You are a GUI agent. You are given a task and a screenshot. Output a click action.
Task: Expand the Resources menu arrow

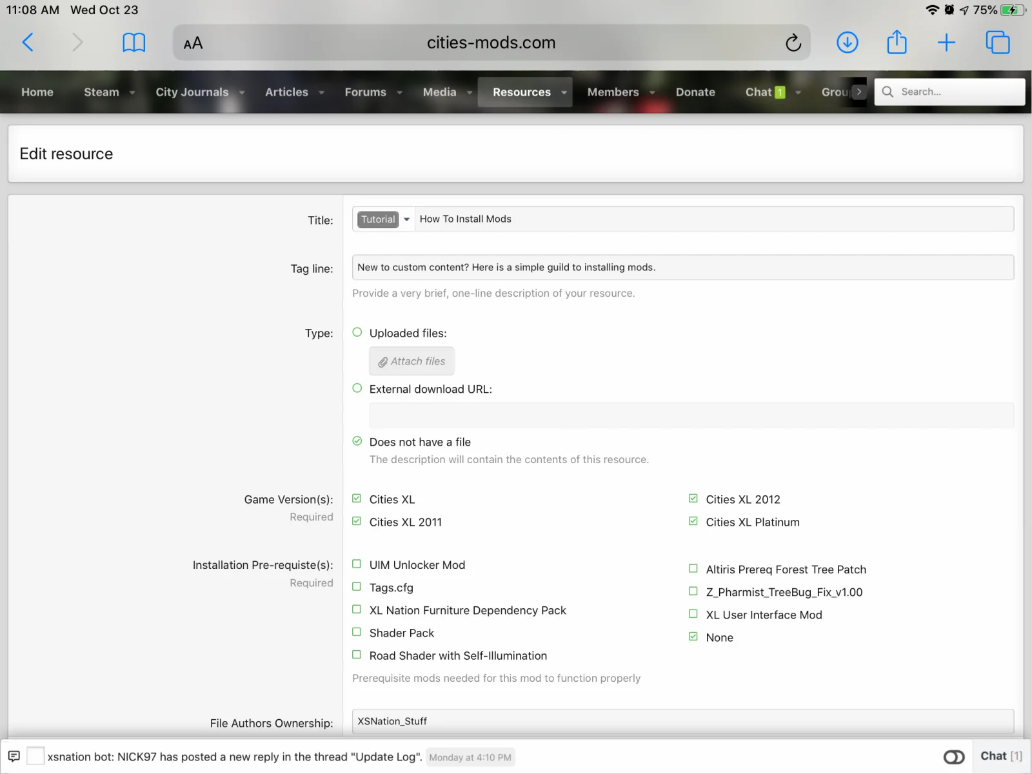pyautogui.click(x=564, y=92)
